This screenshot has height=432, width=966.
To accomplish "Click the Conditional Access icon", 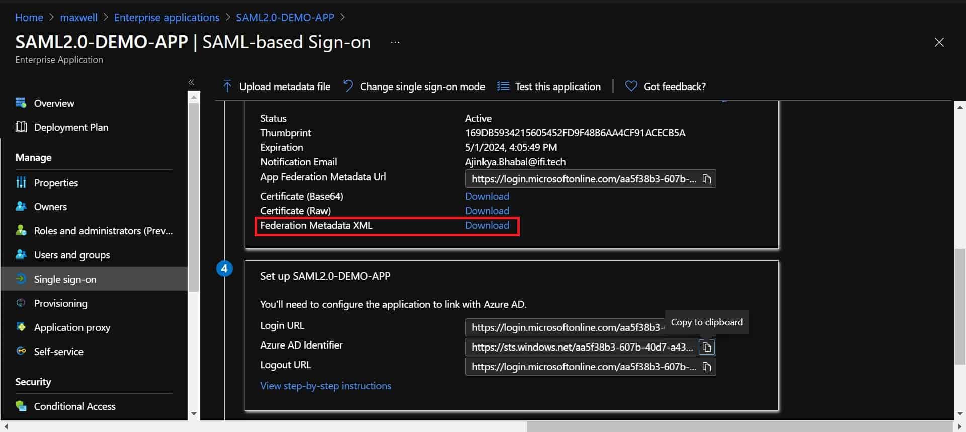I will [x=21, y=406].
